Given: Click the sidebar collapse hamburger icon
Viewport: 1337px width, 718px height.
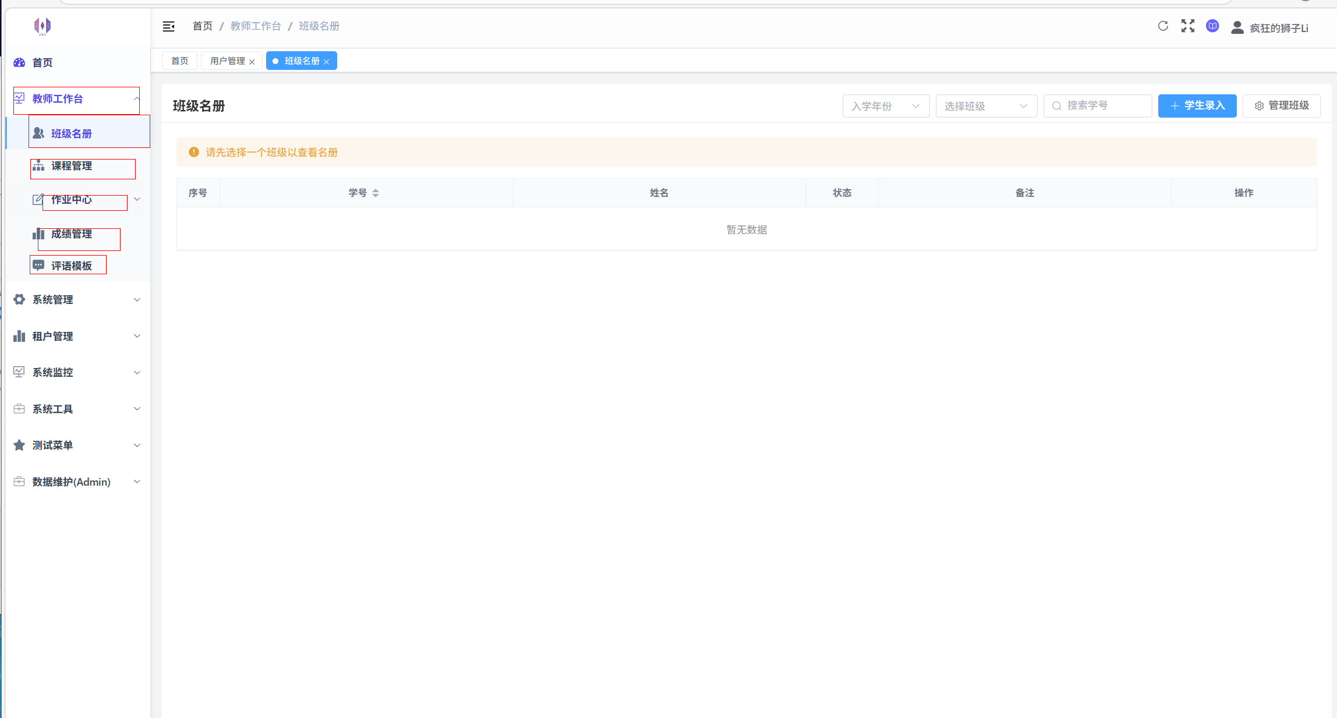Looking at the screenshot, I should pos(168,26).
